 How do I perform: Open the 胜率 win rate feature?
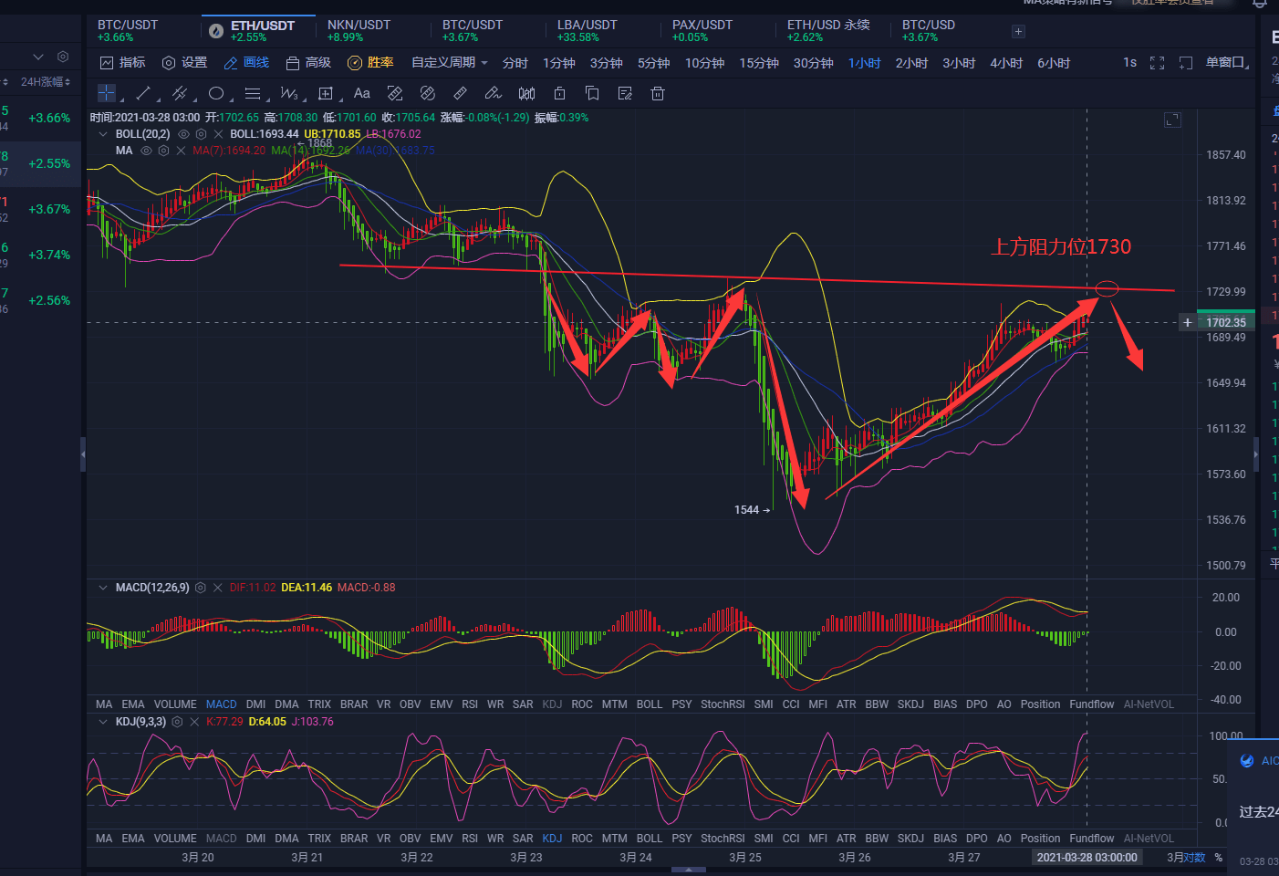coord(370,63)
